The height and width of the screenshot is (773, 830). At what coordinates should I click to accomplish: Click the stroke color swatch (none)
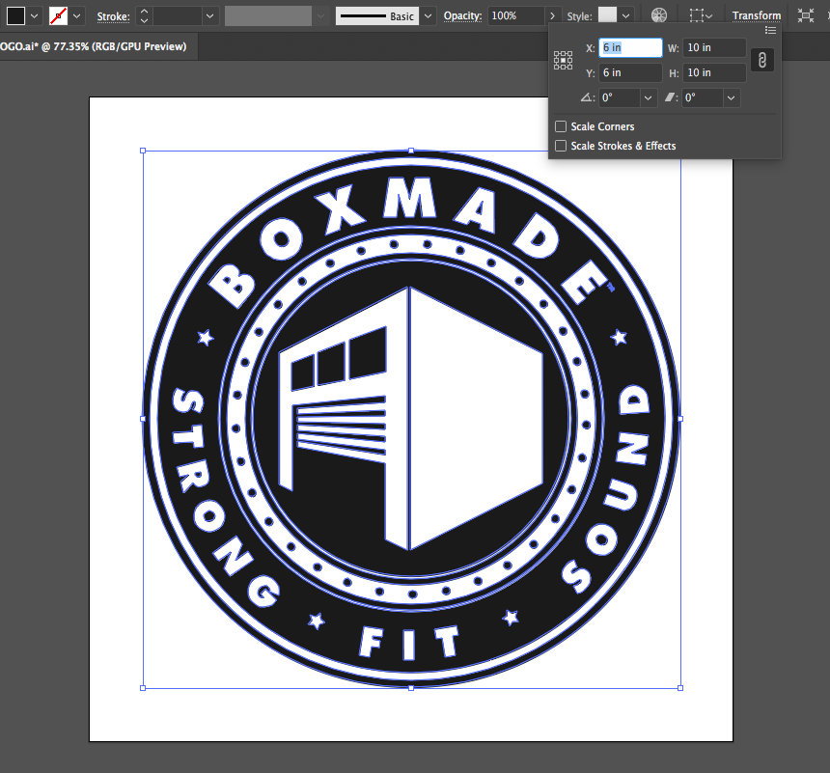pyautogui.click(x=58, y=15)
